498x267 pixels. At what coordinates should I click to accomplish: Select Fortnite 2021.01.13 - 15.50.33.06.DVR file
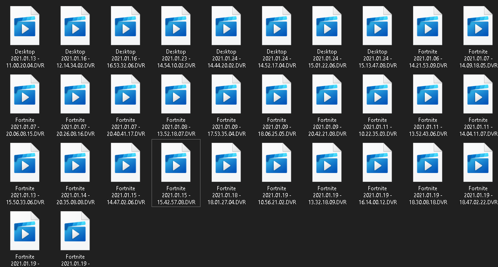click(x=25, y=174)
